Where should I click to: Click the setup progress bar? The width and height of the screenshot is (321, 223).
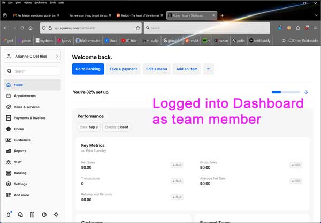pos(286,92)
